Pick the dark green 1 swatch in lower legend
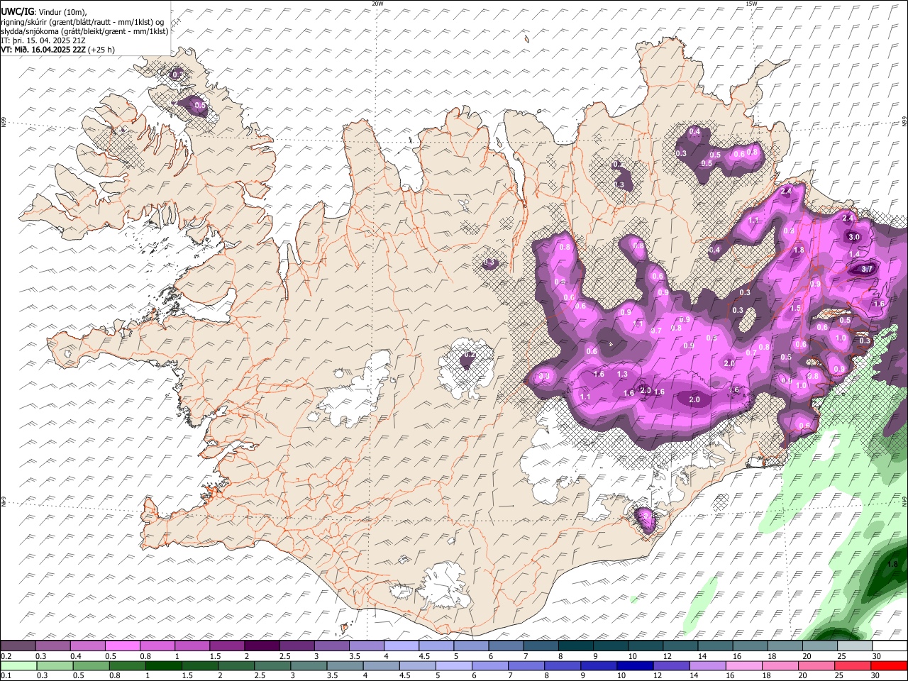 [164, 666]
